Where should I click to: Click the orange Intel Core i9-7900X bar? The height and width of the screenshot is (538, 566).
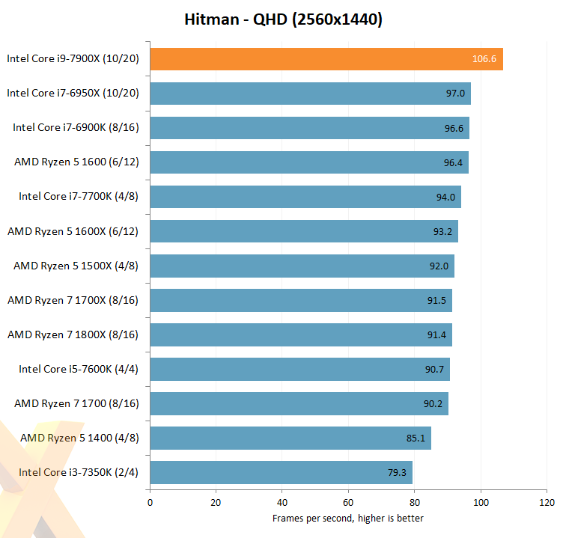click(x=326, y=59)
